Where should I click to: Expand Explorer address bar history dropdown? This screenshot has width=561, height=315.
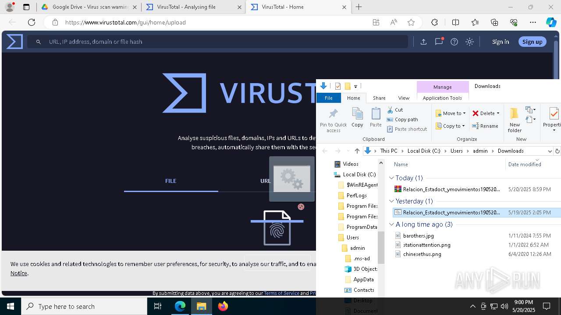point(550,151)
